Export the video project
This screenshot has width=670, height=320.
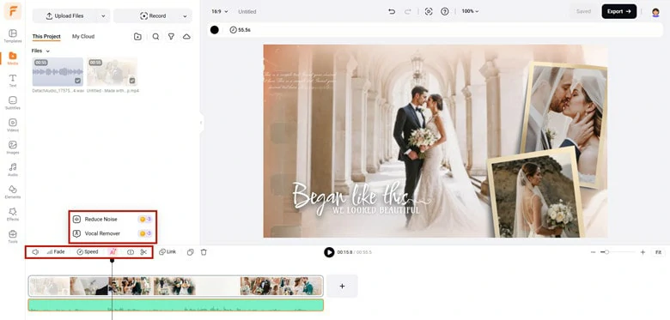[x=619, y=11]
